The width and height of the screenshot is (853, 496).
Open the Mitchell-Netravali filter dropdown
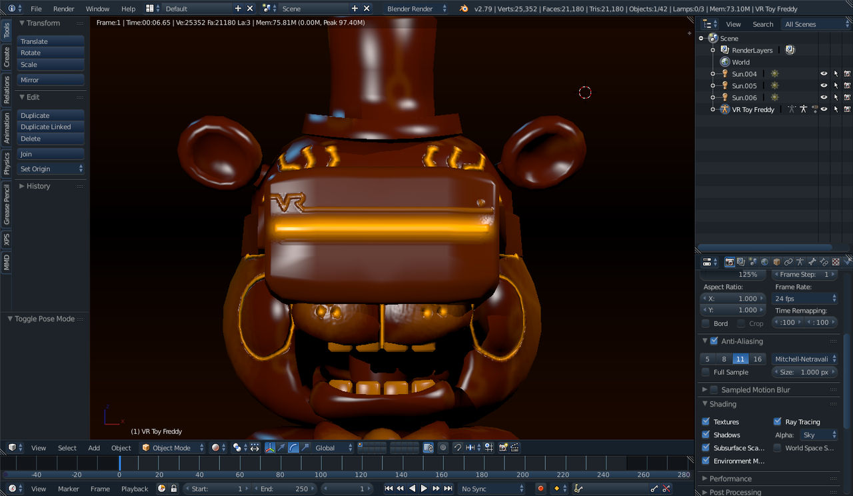point(805,359)
